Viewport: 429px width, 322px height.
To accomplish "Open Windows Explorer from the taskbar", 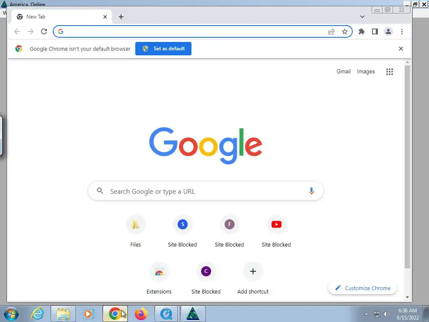I will (63, 314).
